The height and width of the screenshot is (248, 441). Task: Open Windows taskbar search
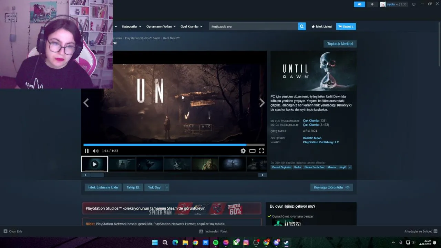(165, 242)
